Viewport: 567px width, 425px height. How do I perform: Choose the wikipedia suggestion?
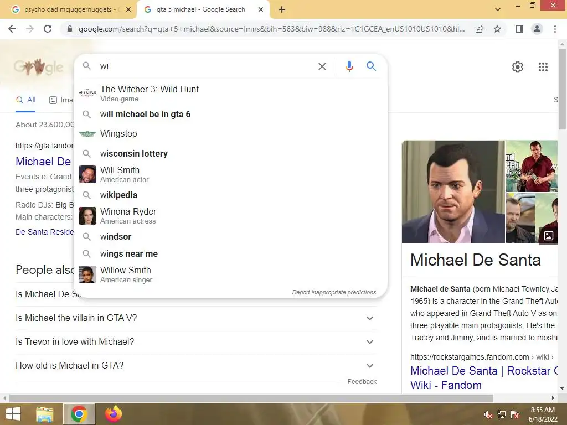click(230, 195)
